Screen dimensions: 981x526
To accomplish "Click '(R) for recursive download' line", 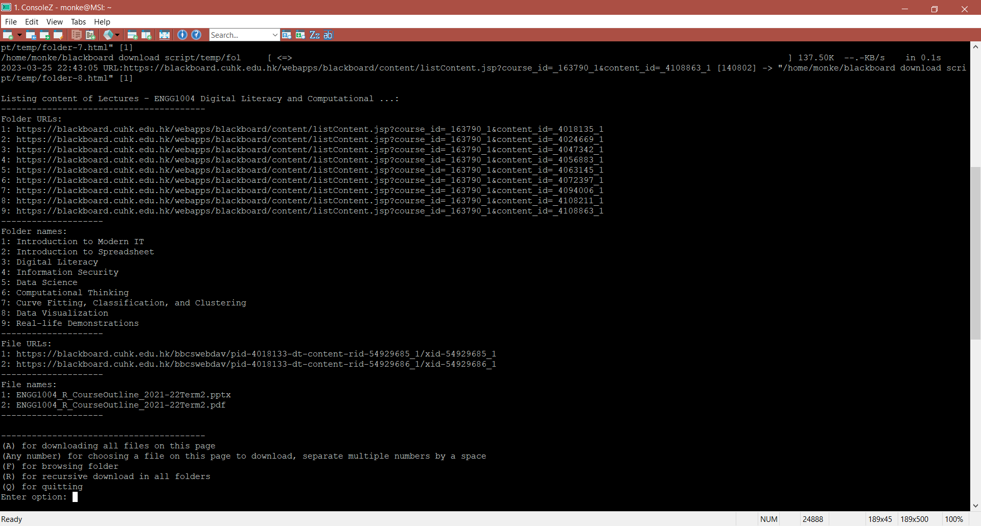I will (106, 476).
